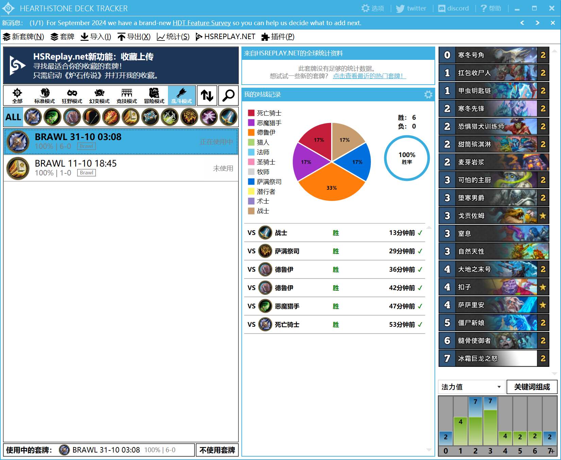Dismiss the 新消息 news bar
Image resolution: width=561 pixels, height=460 pixels.
[553, 23]
